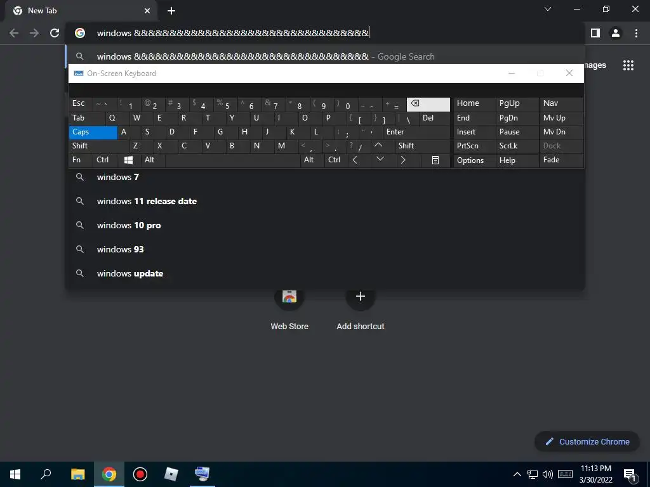
Task: Open taskbar search magnifier
Action: [46, 474]
